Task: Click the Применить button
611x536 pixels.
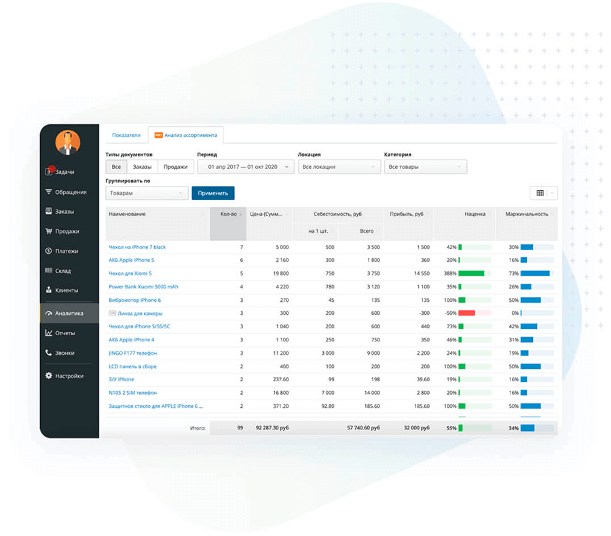Action: tap(212, 193)
